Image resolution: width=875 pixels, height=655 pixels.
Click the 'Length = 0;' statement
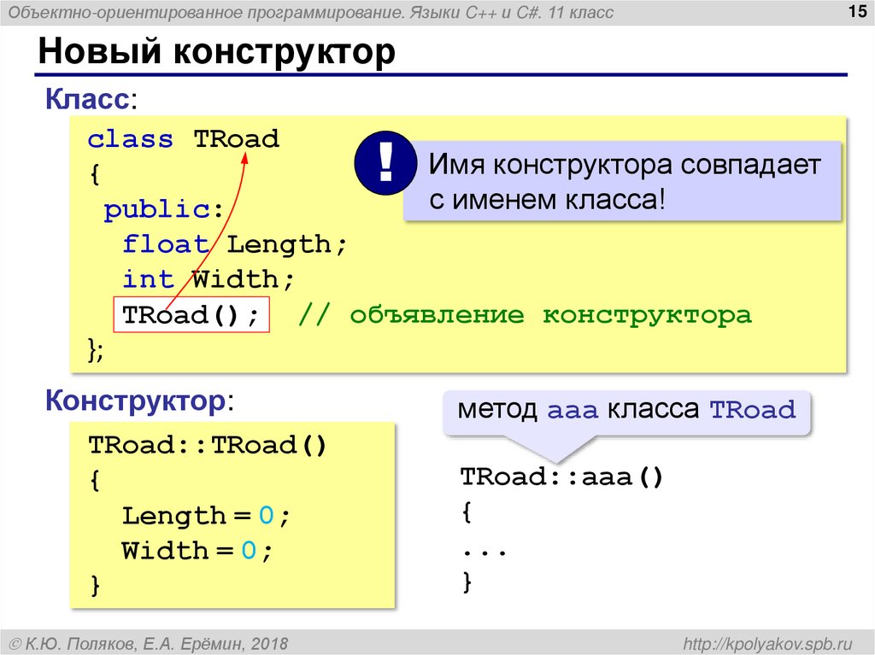point(206,516)
